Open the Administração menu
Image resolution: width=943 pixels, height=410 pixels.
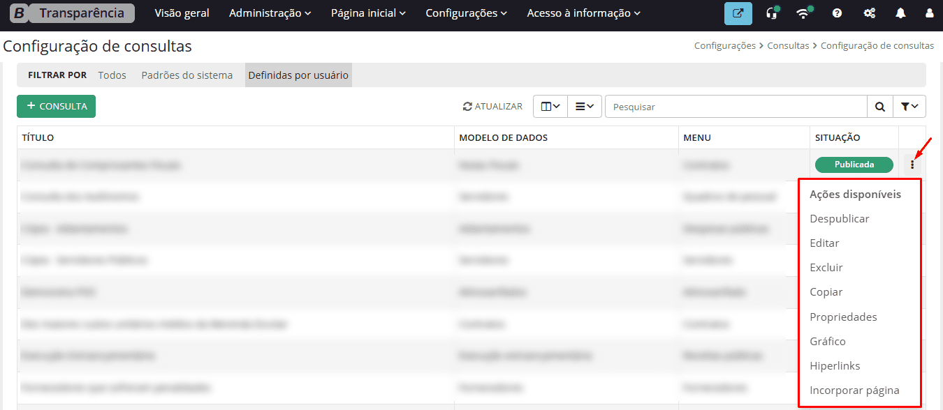(x=269, y=13)
